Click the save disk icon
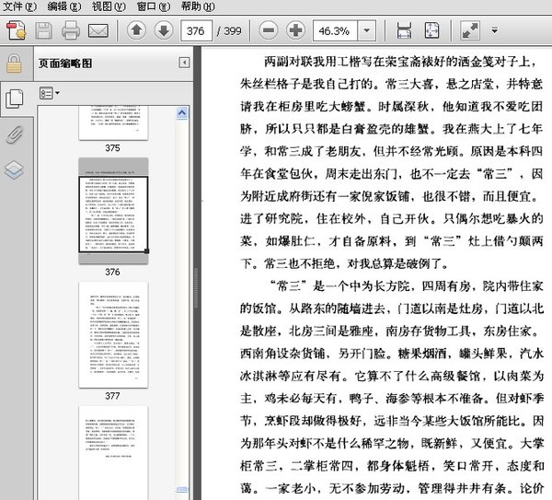This screenshot has width=552, height=500. click(x=43, y=31)
